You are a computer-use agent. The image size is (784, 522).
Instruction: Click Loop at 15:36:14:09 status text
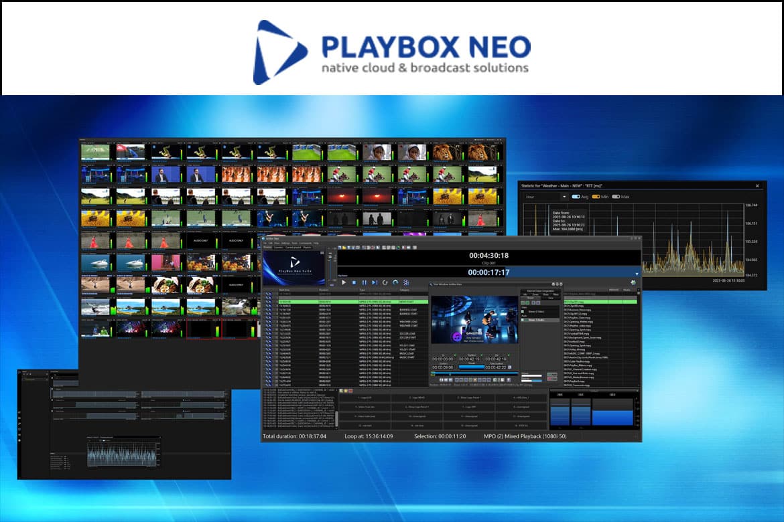point(369,436)
